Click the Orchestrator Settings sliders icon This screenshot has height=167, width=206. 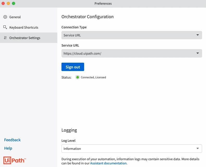click(x=5, y=38)
